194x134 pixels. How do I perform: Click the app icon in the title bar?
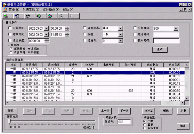(5, 5)
